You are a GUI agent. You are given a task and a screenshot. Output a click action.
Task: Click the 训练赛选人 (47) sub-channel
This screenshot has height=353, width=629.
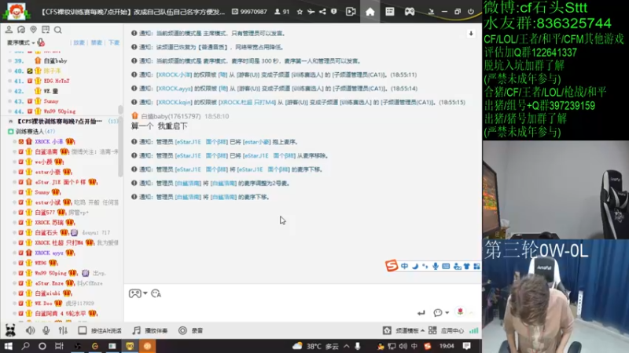[35, 131]
